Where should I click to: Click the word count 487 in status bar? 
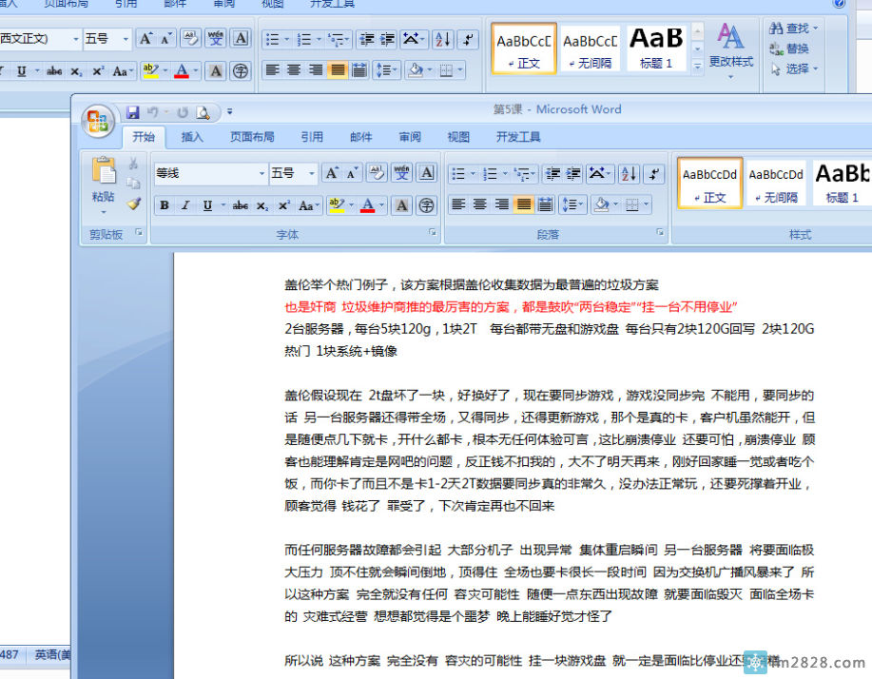pos(10,654)
